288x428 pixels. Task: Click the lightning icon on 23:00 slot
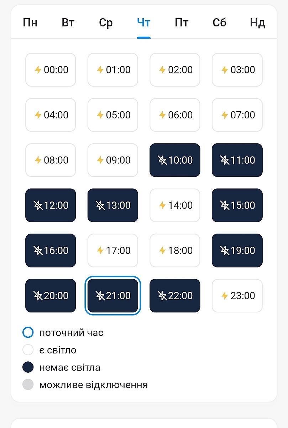(x=225, y=296)
